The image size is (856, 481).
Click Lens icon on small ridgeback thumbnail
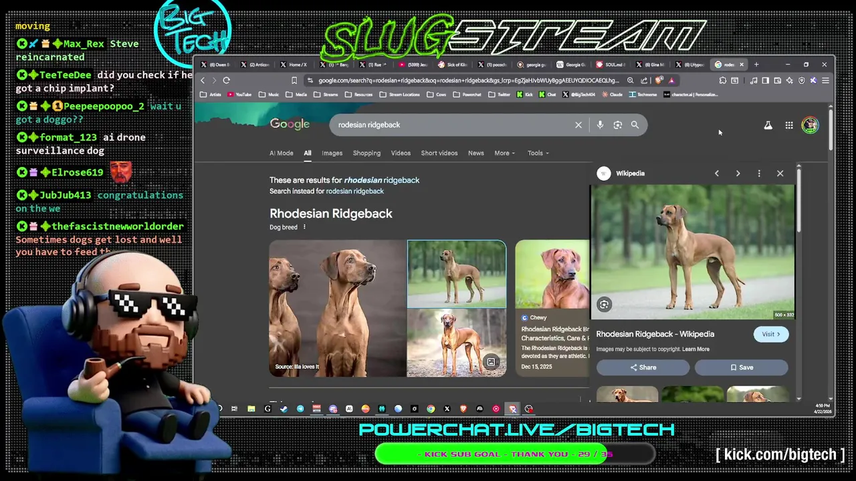pos(491,362)
